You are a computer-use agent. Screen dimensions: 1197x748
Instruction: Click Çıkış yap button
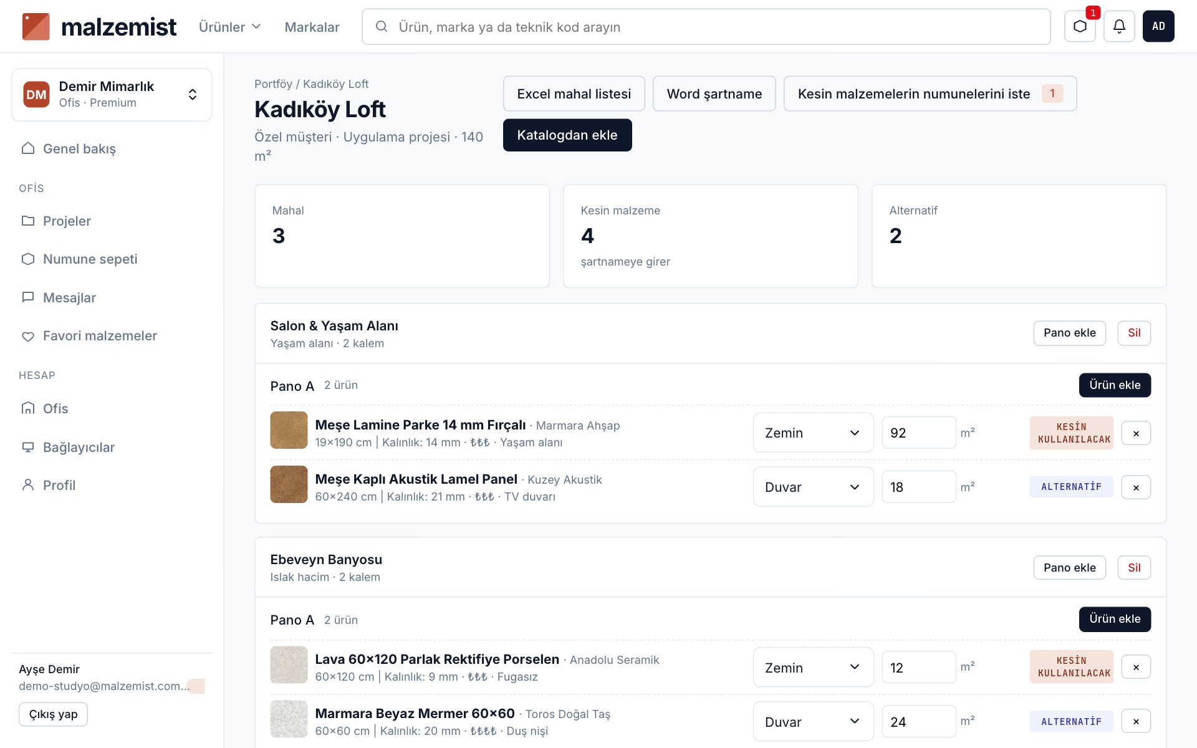click(53, 714)
